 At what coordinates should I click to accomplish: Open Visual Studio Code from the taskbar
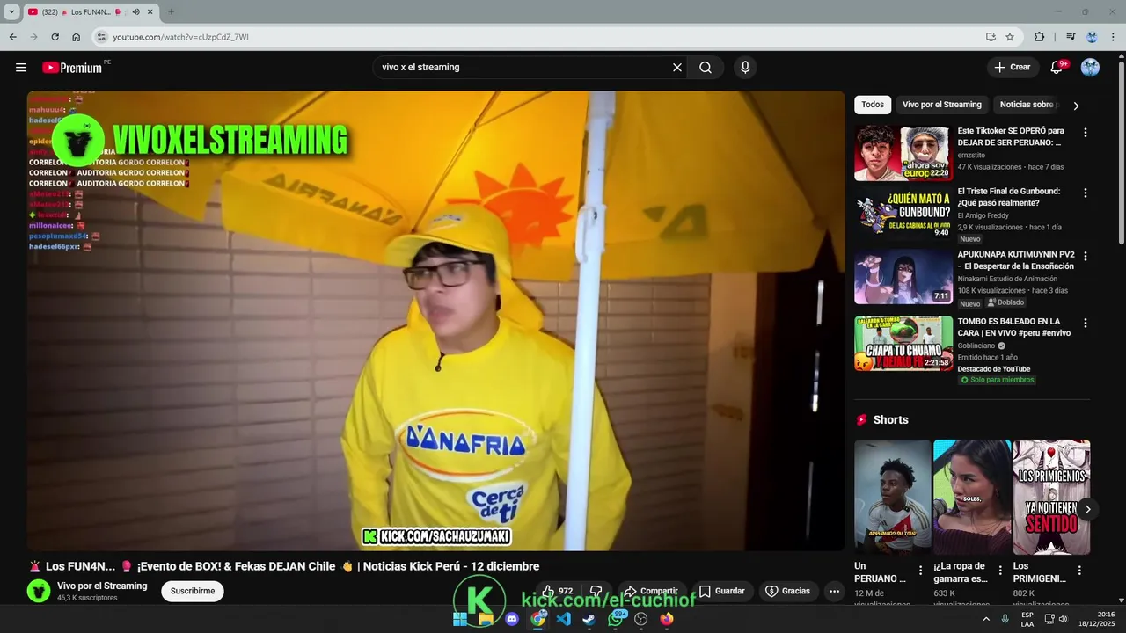point(564,619)
